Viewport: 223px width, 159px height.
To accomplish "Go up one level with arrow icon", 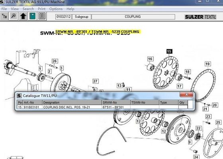I will coord(23,16).
